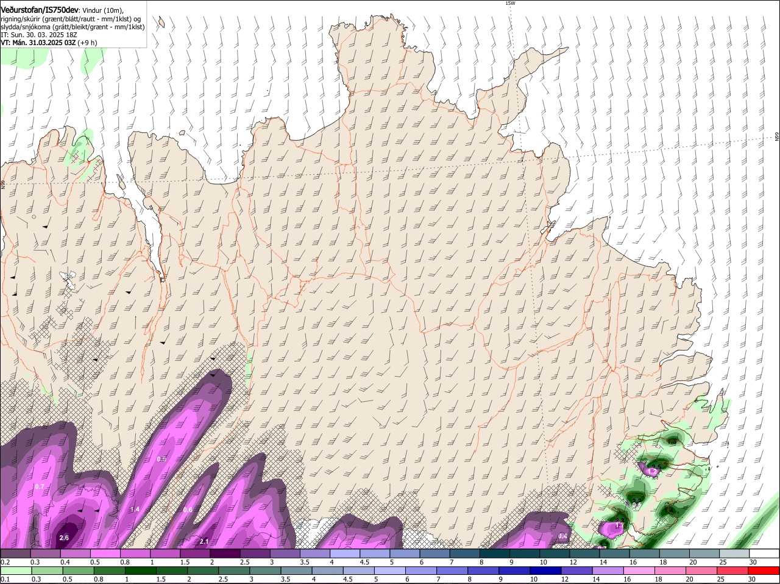The image size is (780, 584).
Task: Select the pale grey 25 swatch, upper legend
Action: (733, 553)
